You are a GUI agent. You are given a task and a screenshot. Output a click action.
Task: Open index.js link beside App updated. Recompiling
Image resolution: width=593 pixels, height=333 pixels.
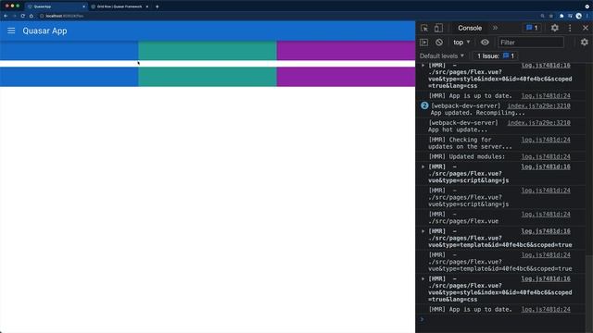coord(538,105)
